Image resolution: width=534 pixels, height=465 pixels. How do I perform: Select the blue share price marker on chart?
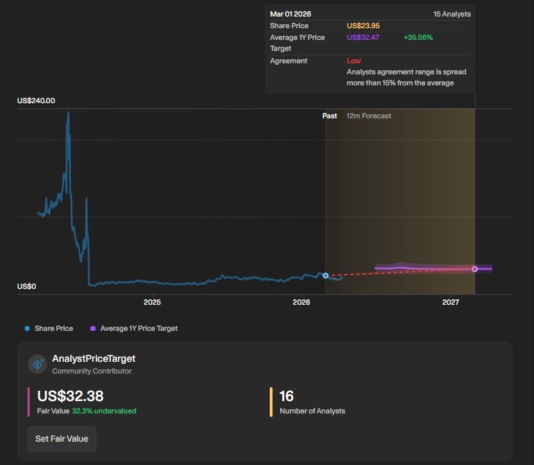(325, 275)
